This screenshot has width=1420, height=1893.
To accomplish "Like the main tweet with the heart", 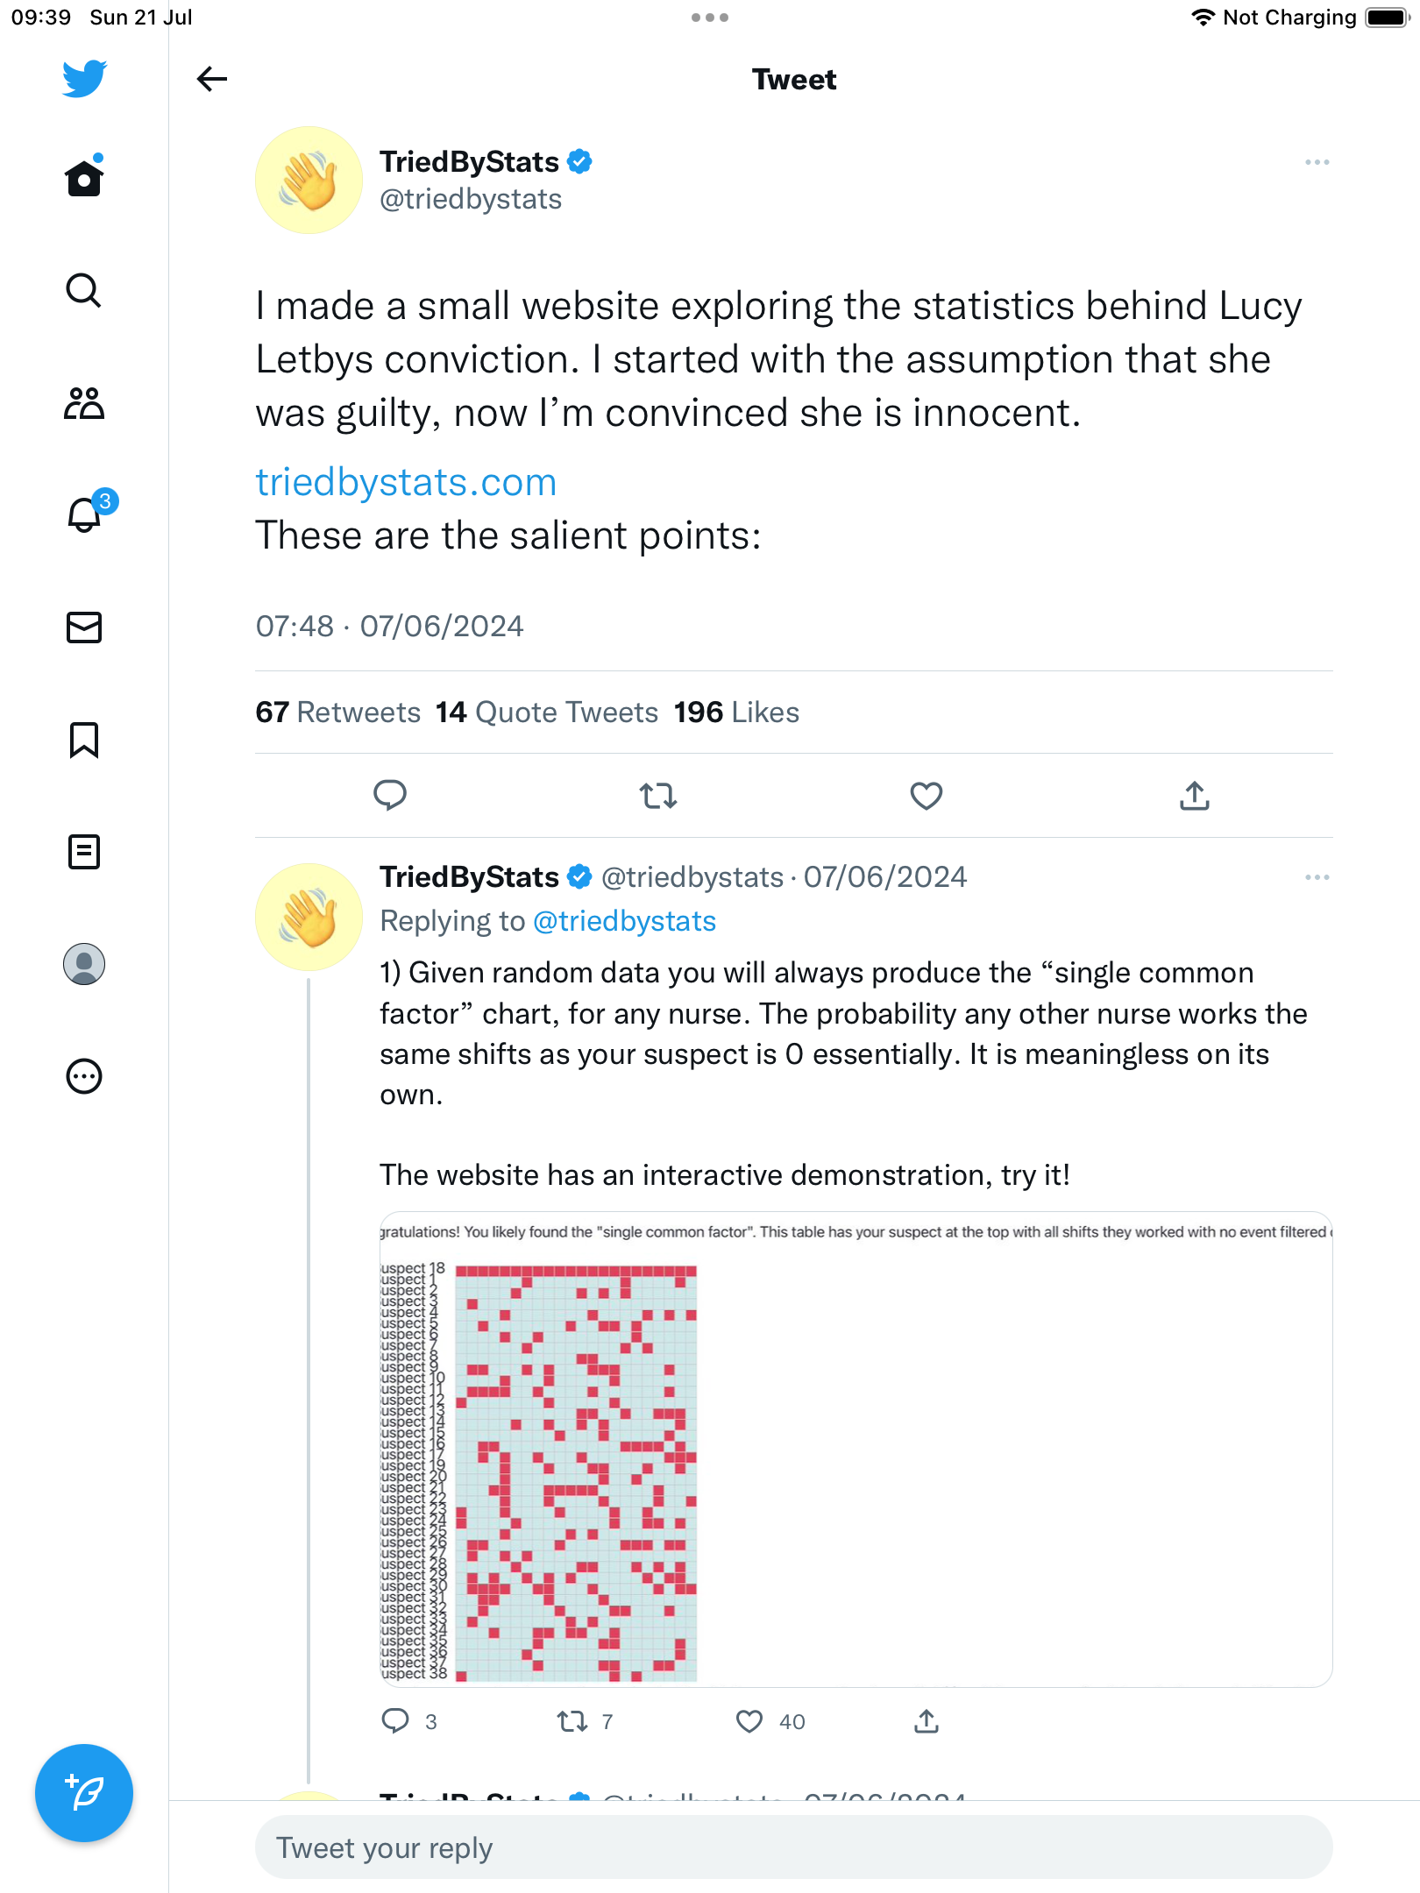I will coord(926,796).
